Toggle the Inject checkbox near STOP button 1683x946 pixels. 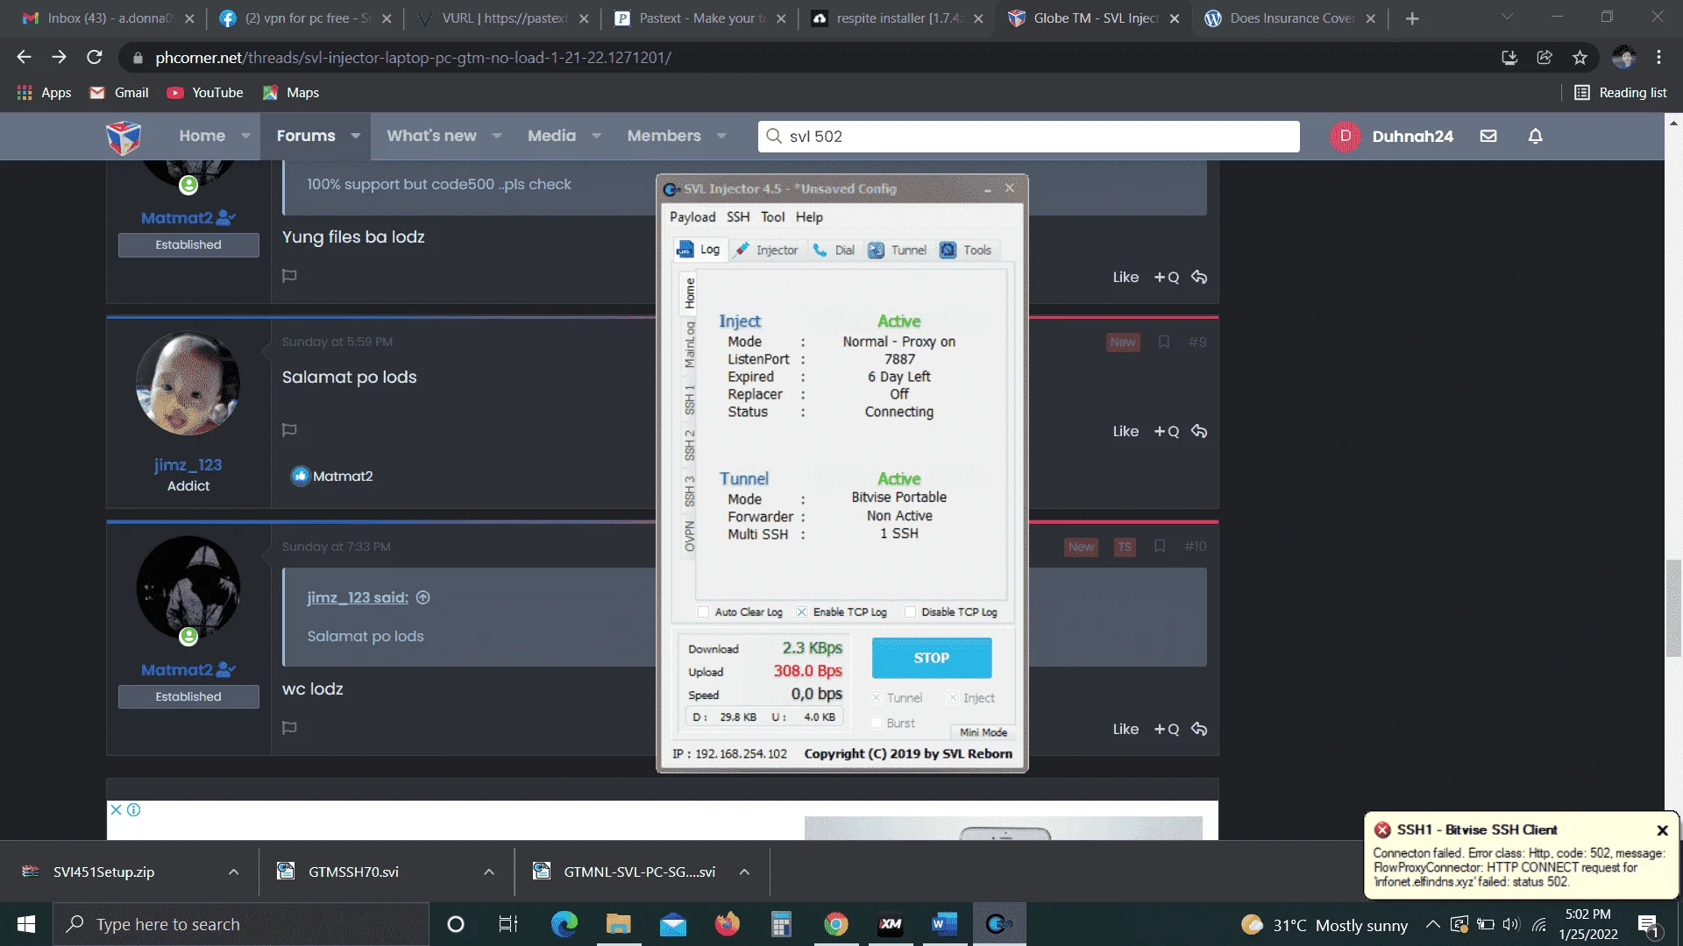(x=952, y=698)
